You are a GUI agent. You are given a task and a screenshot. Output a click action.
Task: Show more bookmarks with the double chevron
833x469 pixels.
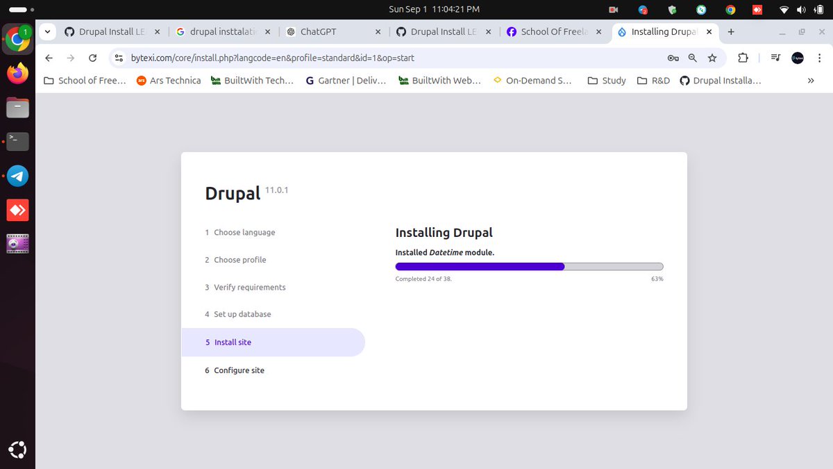coord(811,81)
